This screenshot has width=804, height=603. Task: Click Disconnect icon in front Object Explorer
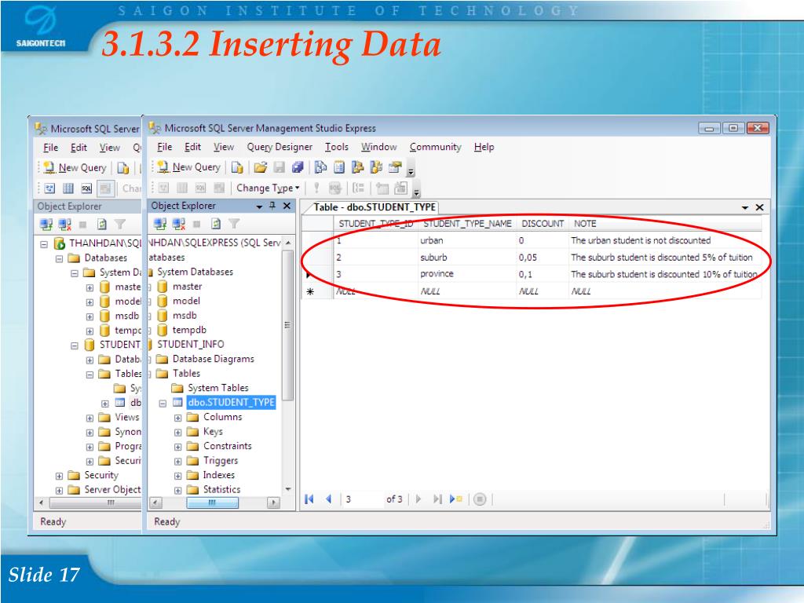[x=178, y=224]
